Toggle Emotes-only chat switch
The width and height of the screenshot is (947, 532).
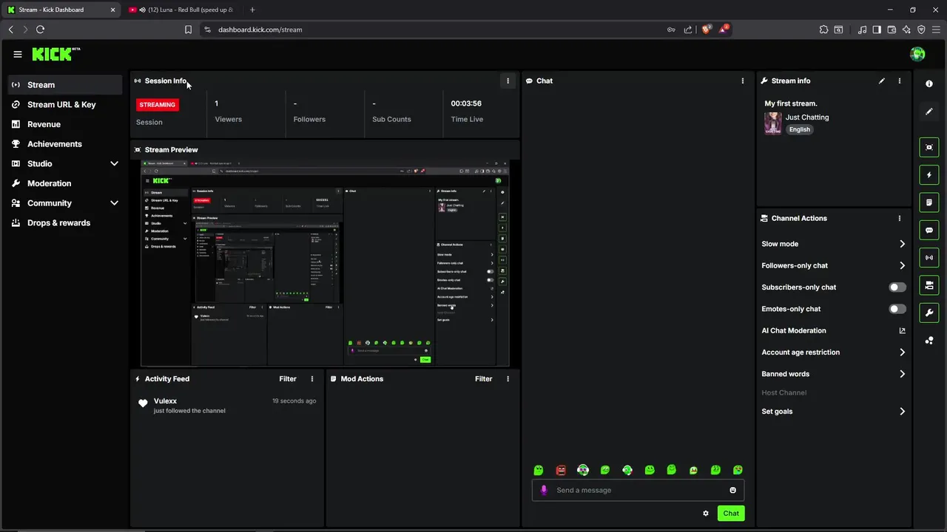(x=897, y=309)
